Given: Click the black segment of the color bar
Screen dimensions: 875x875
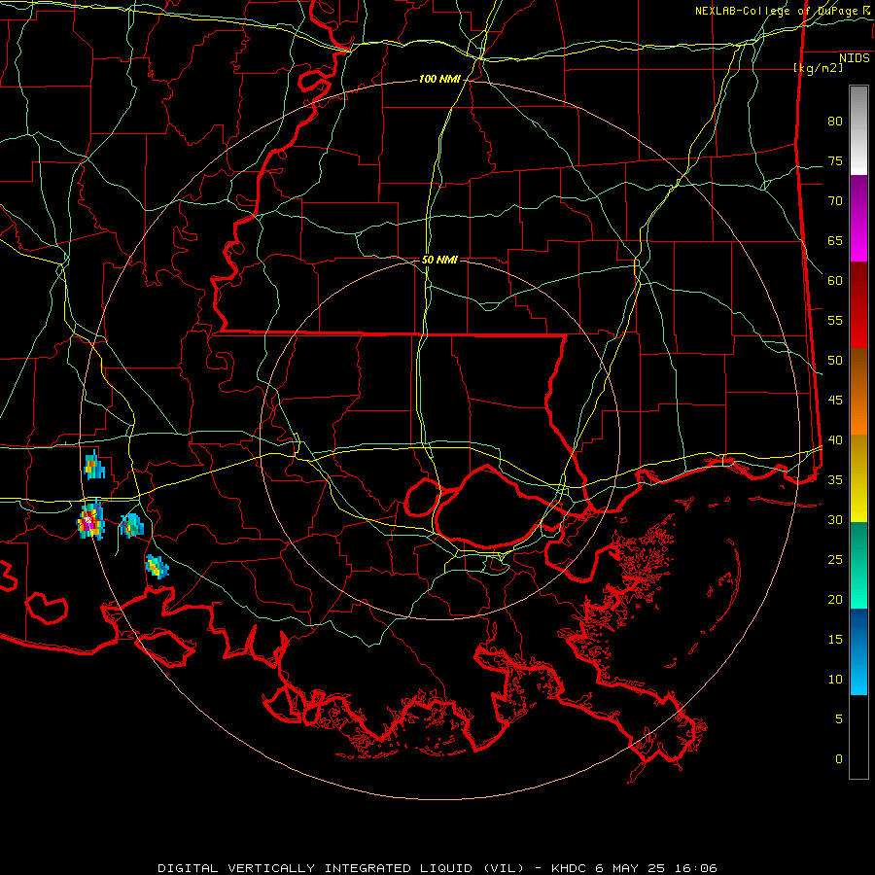Looking at the screenshot, I should (858, 736).
